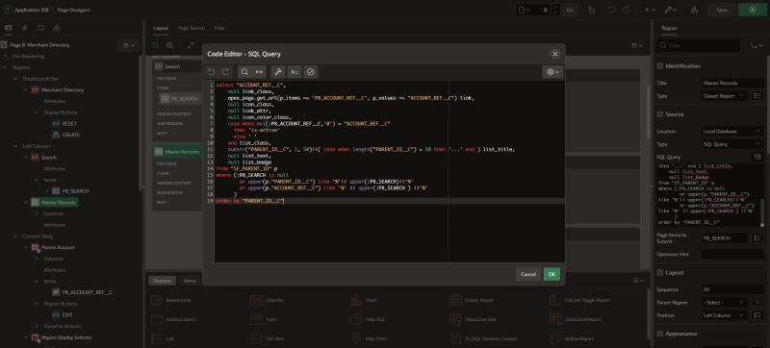Switch to the Page Shared Components tab icon

click(57, 28)
